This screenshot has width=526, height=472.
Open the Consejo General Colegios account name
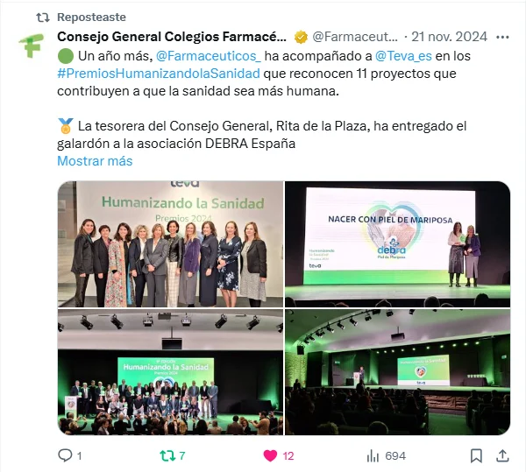(x=172, y=37)
